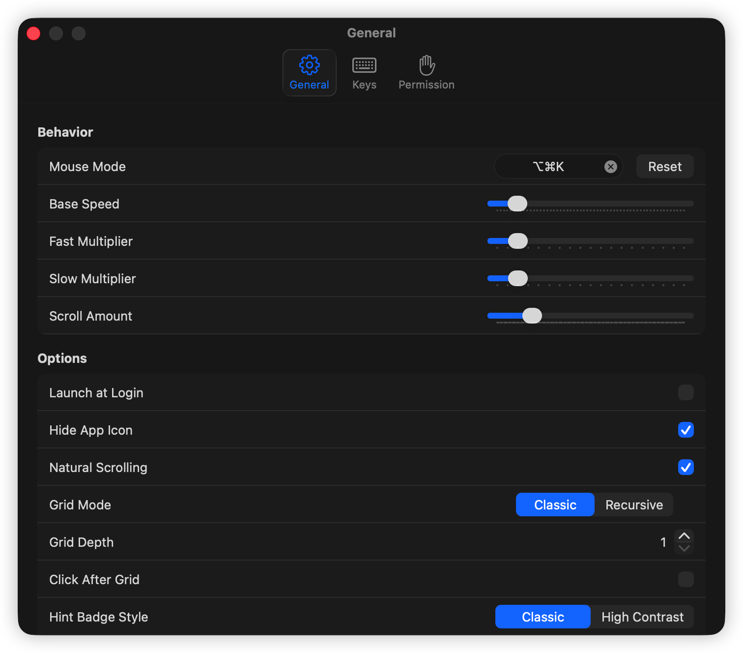Click the Grid Depth label
The image size is (743, 653).
coord(82,542)
